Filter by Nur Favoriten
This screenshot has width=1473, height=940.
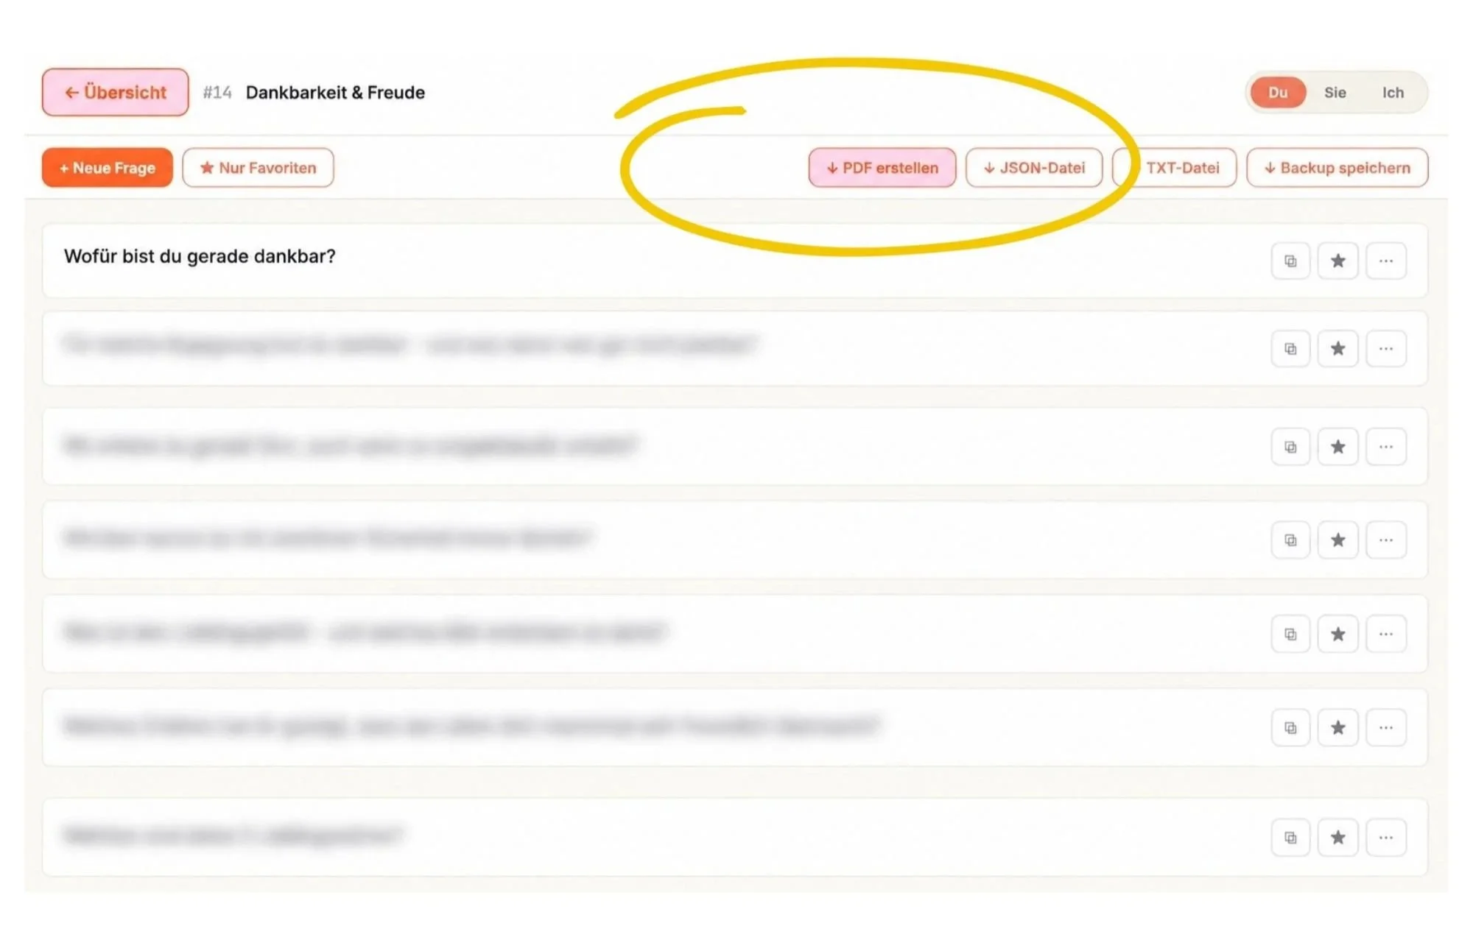click(258, 167)
